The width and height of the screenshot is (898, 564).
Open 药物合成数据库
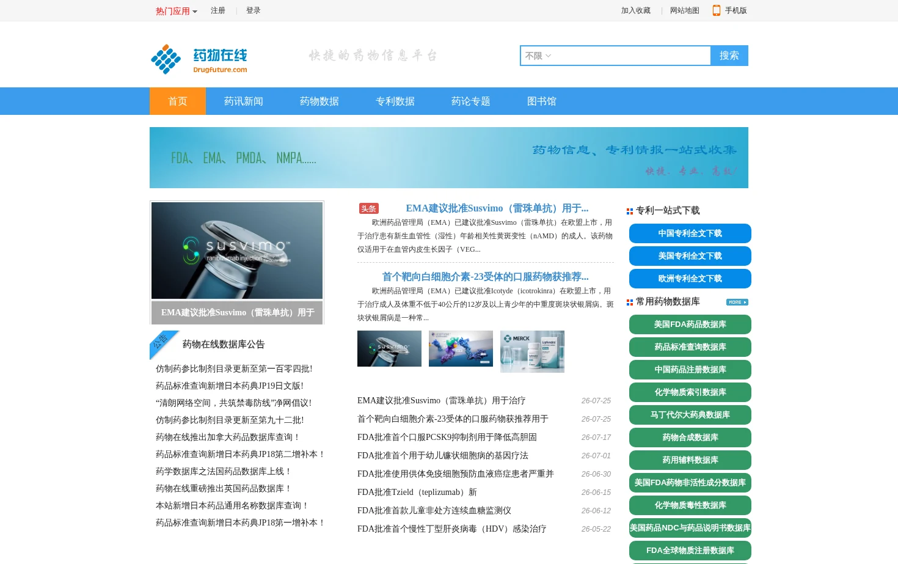(690, 438)
